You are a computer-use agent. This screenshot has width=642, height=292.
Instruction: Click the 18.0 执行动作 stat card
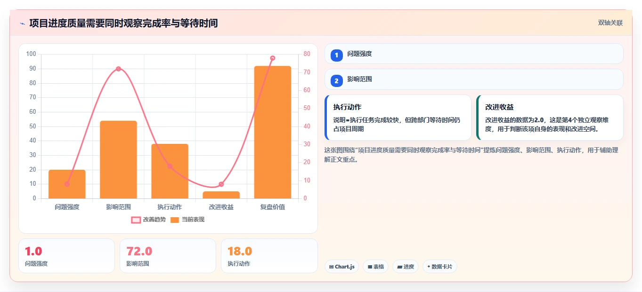tap(269, 256)
